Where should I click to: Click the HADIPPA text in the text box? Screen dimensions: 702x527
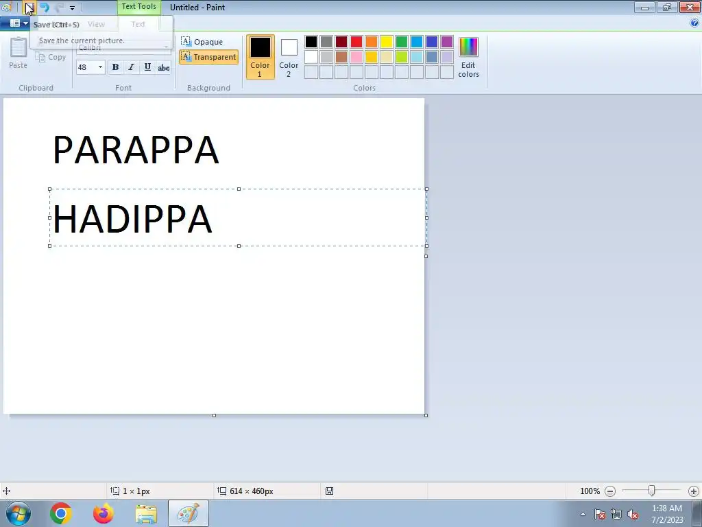point(132,219)
